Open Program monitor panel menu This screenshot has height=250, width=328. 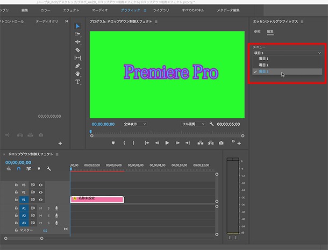(156, 22)
